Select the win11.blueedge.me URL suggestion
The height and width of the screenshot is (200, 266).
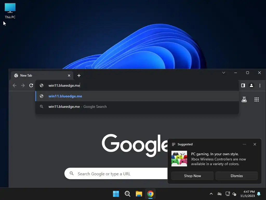137,96
